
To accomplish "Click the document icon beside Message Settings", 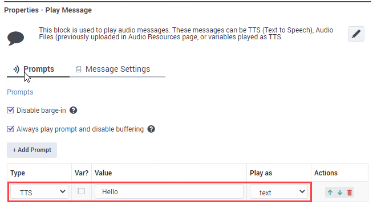I will tap(78, 69).
